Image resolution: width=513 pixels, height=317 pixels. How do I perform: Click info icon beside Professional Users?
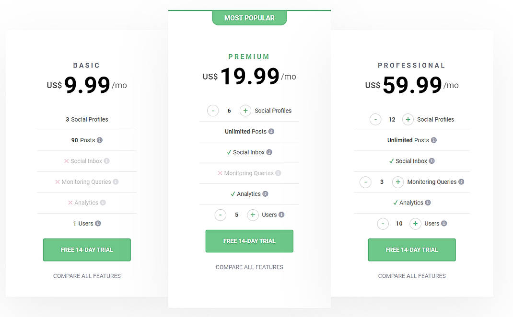tap(444, 224)
